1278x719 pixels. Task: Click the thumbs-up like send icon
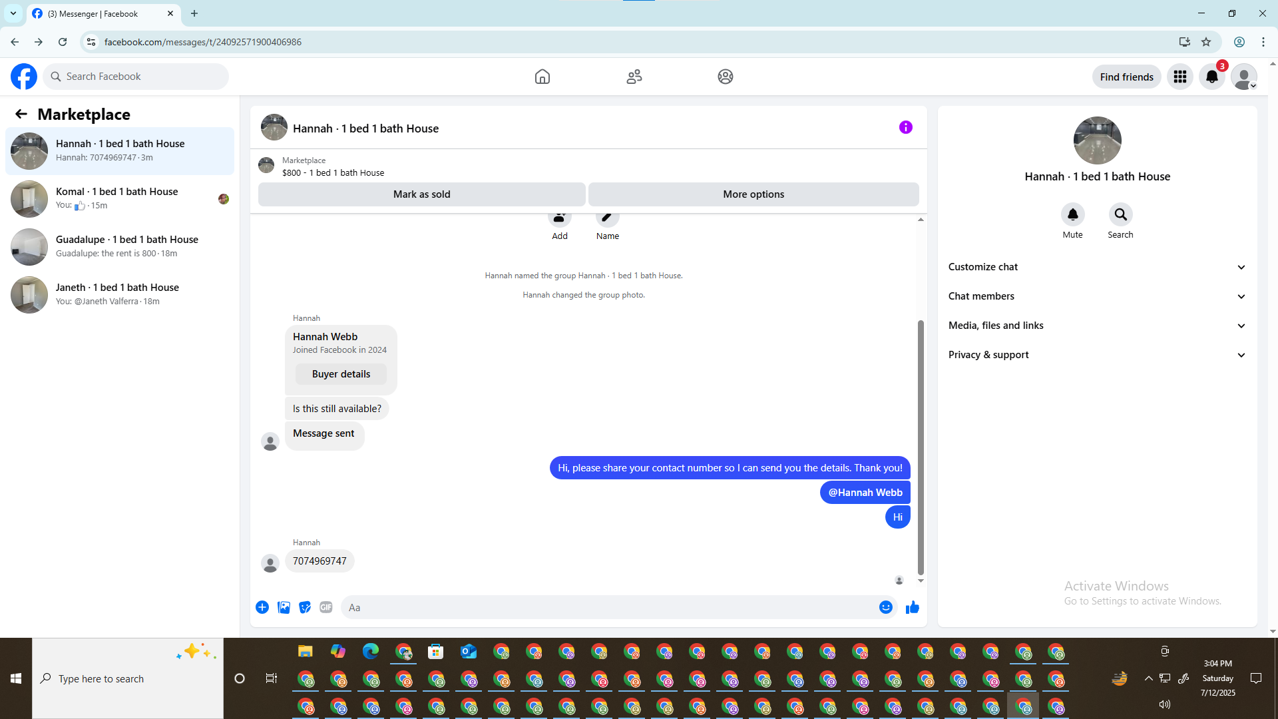point(912,607)
